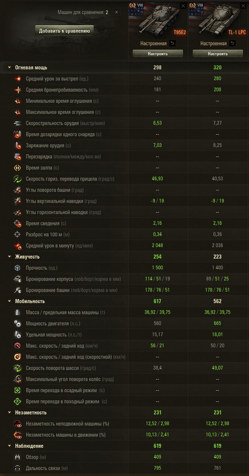Click the gun rate of fire icon
Image resolution: width=249 pixels, height=476 pixels.
click(17, 123)
